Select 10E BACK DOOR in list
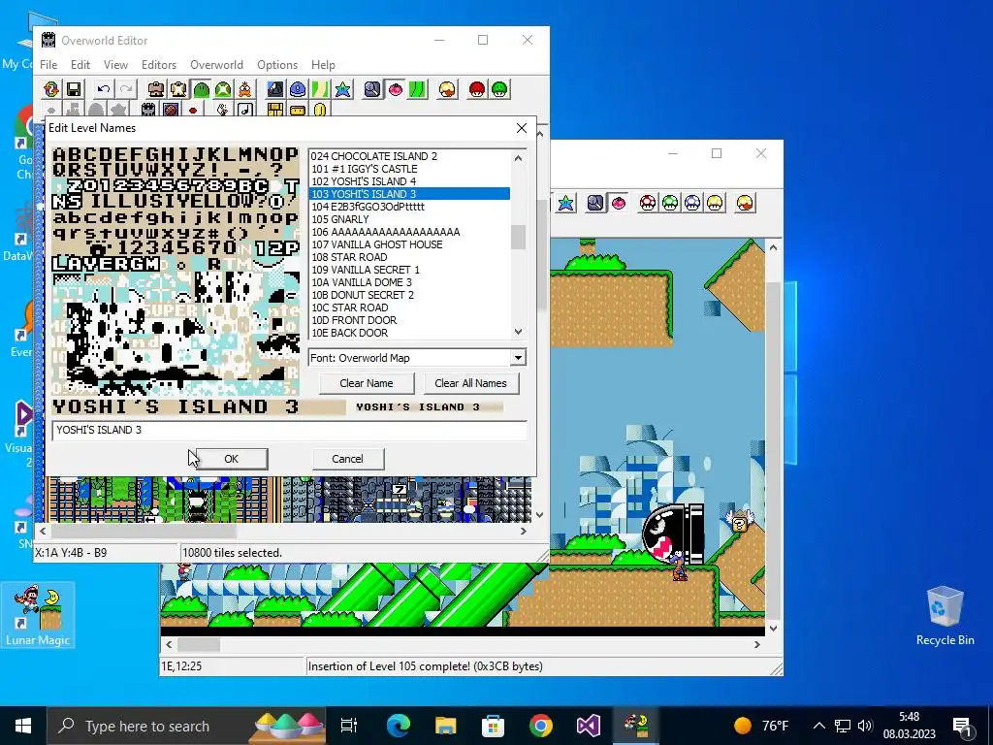The image size is (993, 745). point(409,334)
